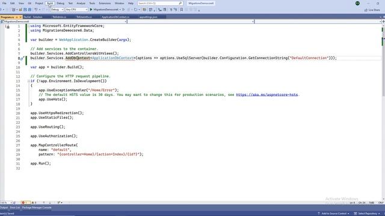Open the startup project dropdown arrow
Viewport: 385px width, 216px height.
(x=120, y=10)
